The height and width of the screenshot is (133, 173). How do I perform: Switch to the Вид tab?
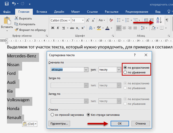(158, 12)
